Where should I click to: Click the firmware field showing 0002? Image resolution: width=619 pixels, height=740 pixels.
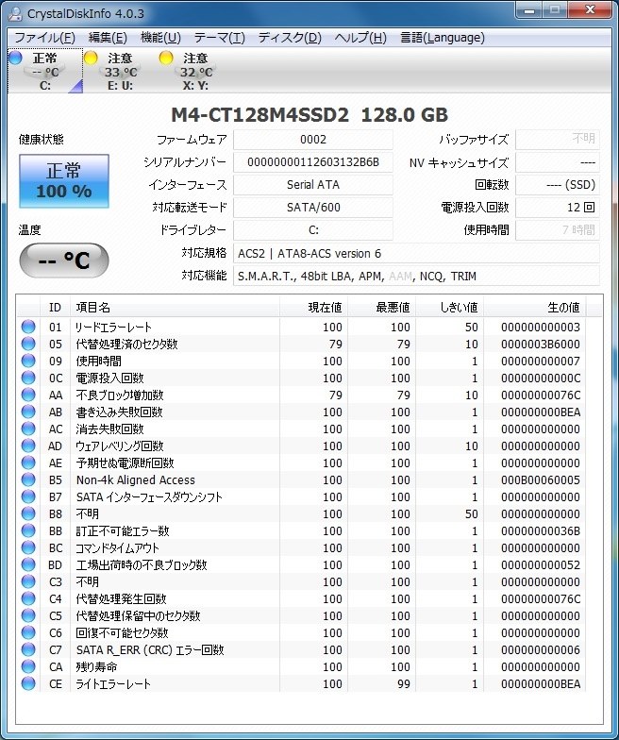[x=313, y=140]
